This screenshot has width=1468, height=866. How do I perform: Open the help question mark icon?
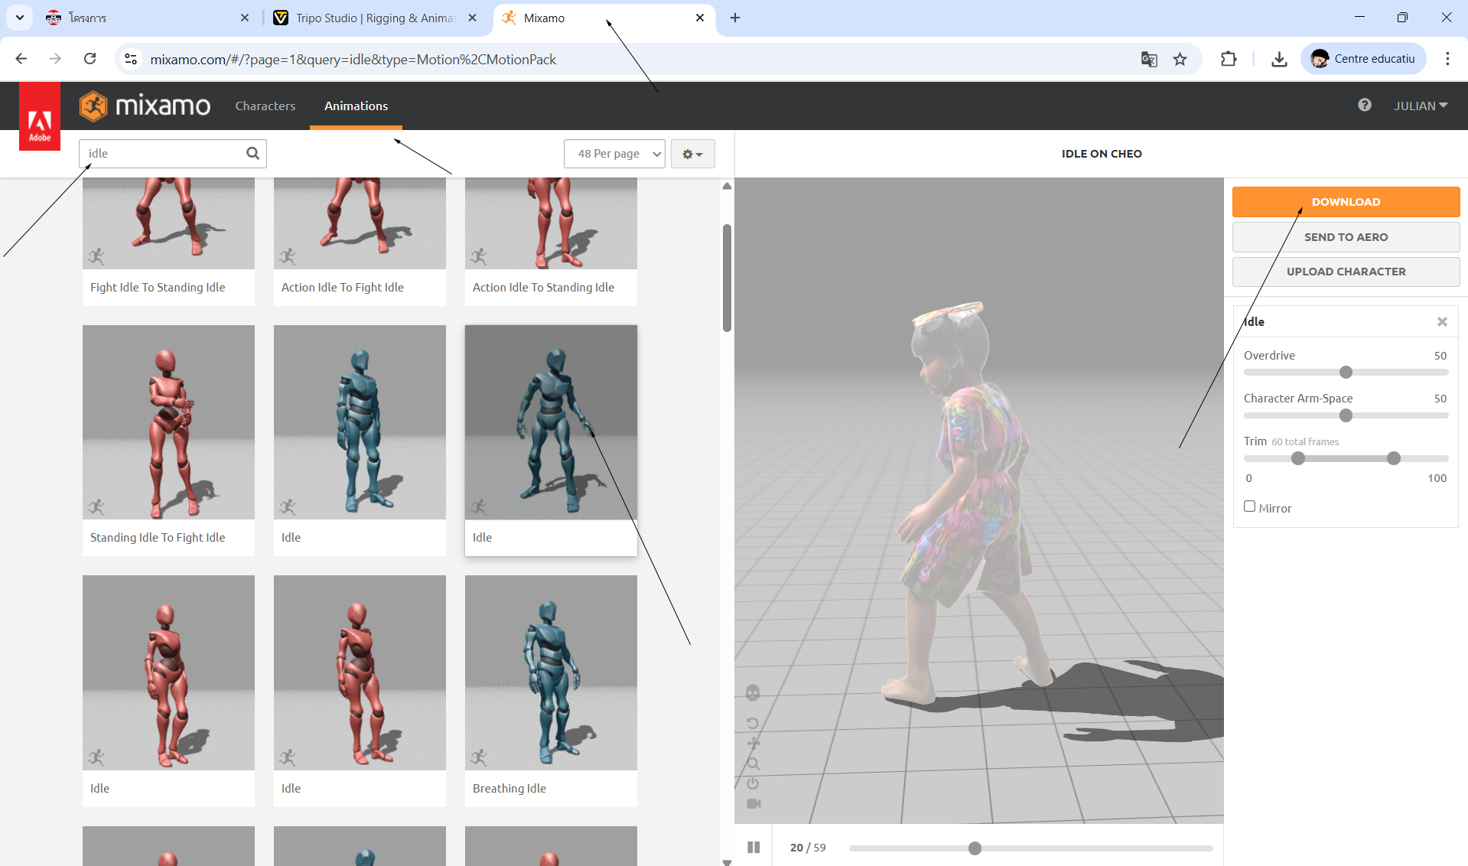pyautogui.click(x=1364, y=106)
